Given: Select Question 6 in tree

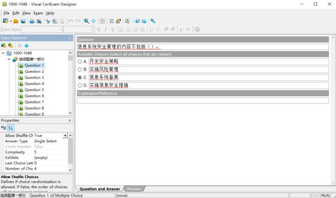Looking at the screenshot, I should point(34,96).
